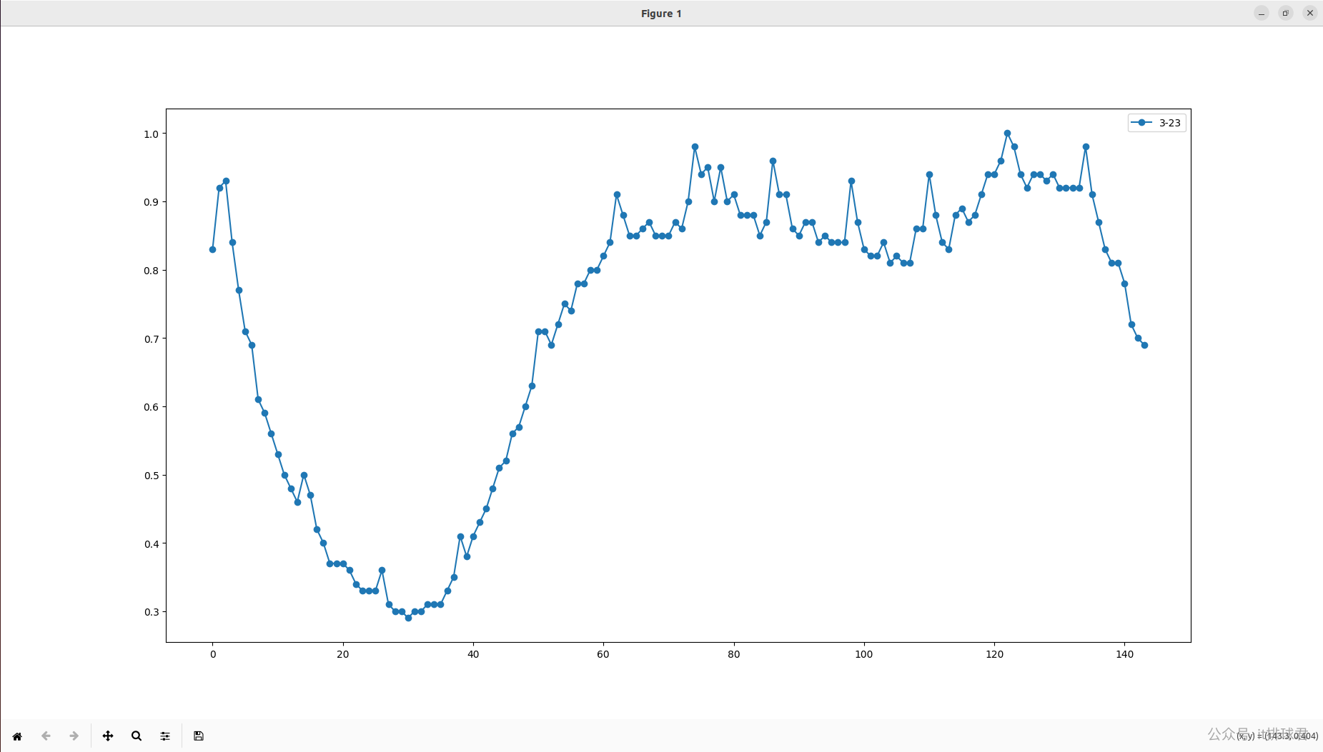
Task: Maximize the Figure 1 window
Action: coord(1285,13)
